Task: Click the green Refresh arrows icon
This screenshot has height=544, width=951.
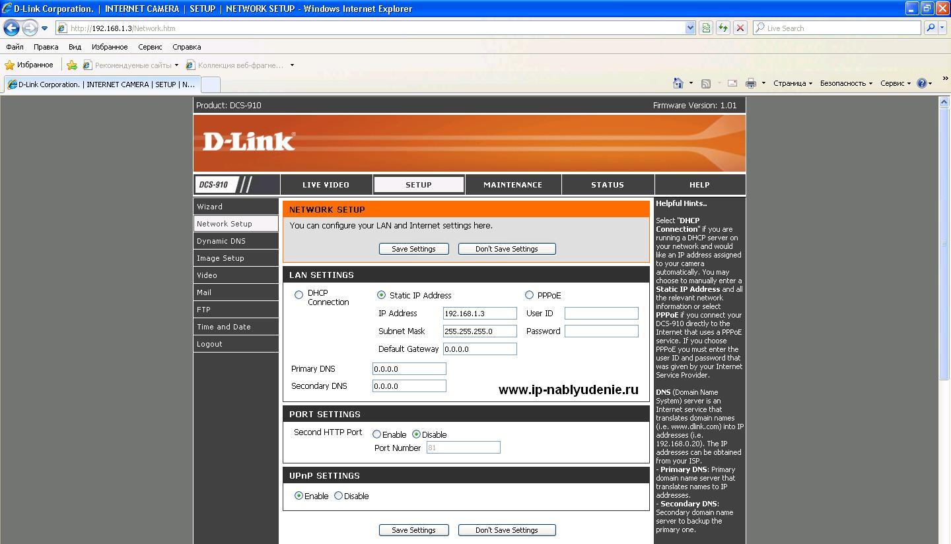Action: [723, 28]
